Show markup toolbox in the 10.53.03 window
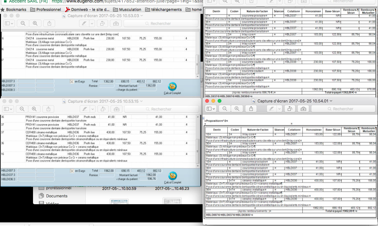The image size is (378, 226). (116, 23)
